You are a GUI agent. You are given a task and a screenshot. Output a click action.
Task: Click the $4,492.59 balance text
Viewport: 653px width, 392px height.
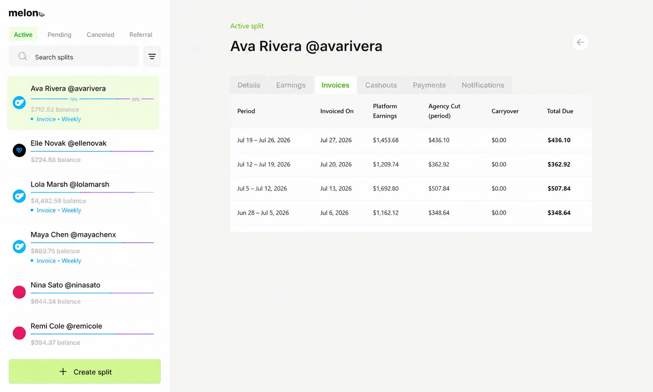coord(58,200)
